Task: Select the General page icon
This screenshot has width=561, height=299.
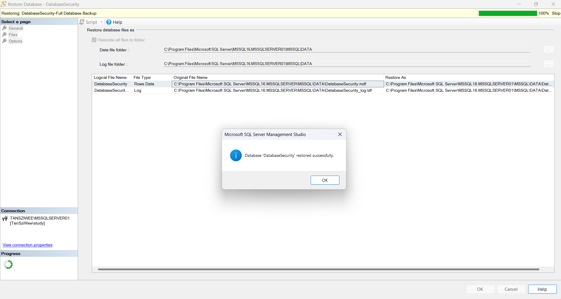Action: point(5,28)
